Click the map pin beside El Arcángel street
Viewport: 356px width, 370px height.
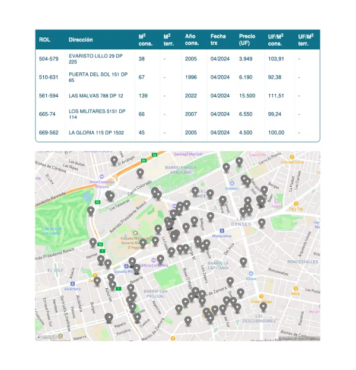(x=115, y=160)
